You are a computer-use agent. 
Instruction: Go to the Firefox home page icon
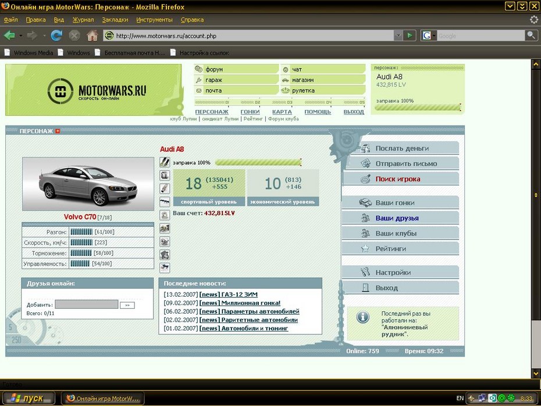click(x=92, y=35)
